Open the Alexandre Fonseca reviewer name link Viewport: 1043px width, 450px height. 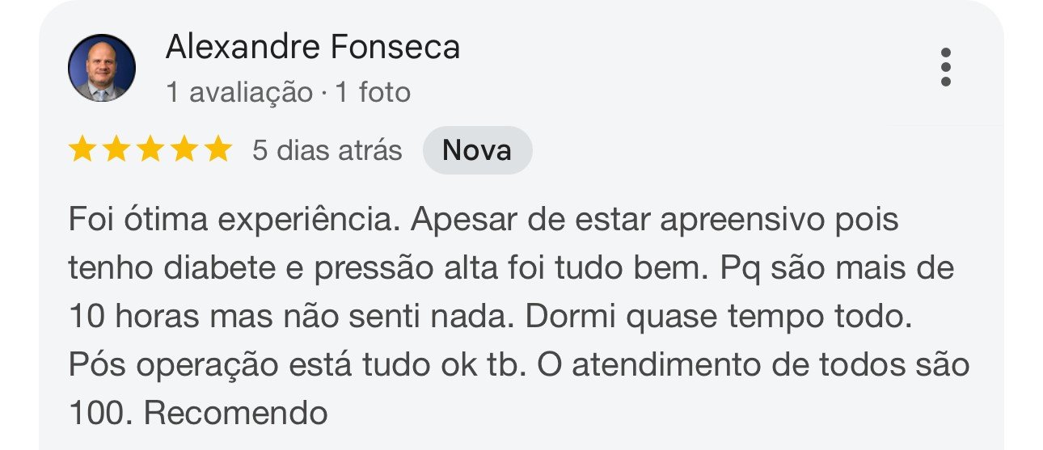pyautogui.click(x=312, y=48)
